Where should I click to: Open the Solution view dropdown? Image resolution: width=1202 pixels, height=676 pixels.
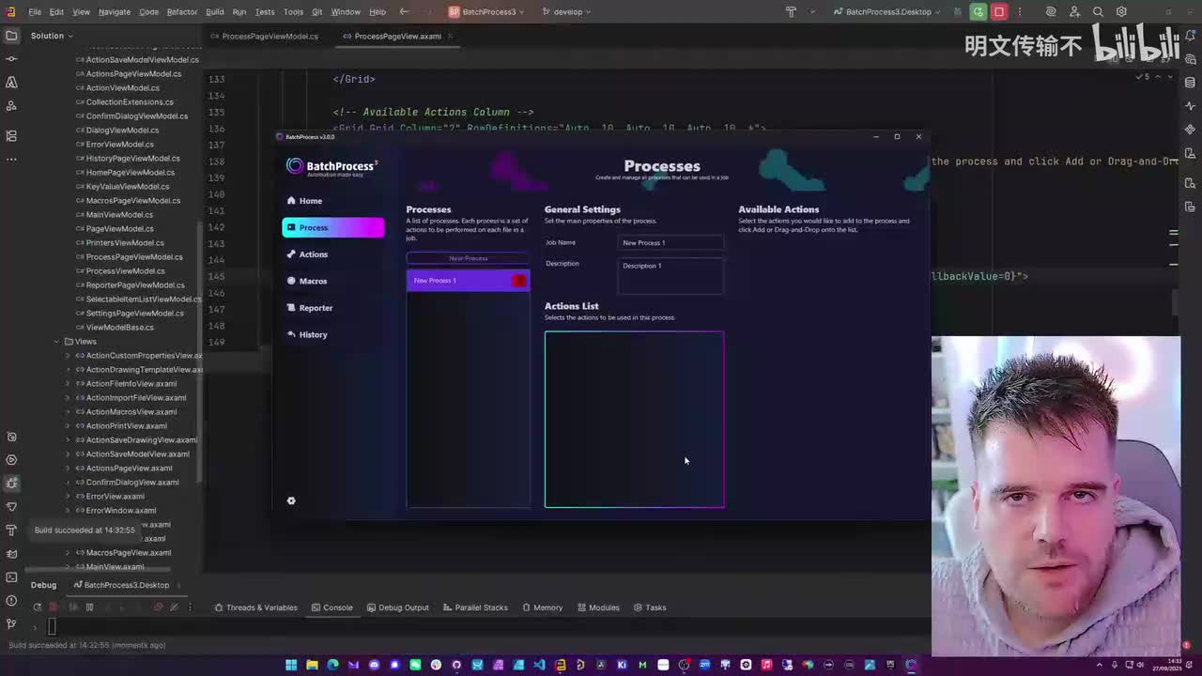pyautogui.click(x=52, y=36)
